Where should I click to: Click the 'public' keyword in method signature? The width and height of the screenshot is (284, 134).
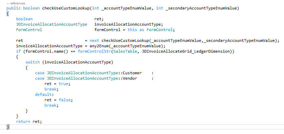(14, 8)
